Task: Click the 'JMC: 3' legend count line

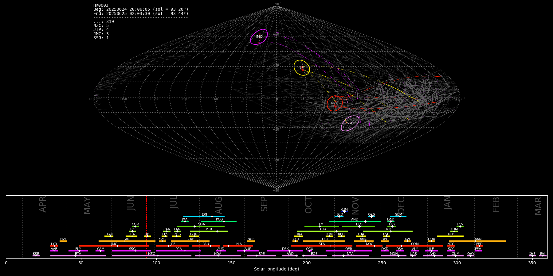Action: (x=101, y=34)
